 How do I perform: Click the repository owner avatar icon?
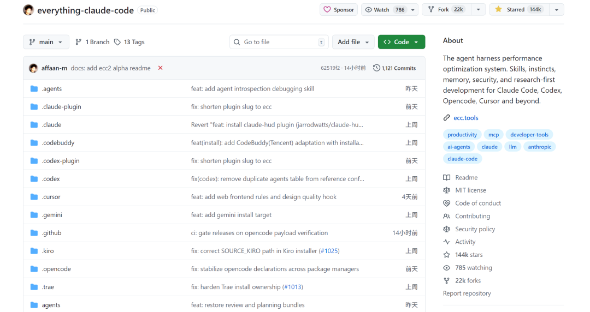point(28,10)
